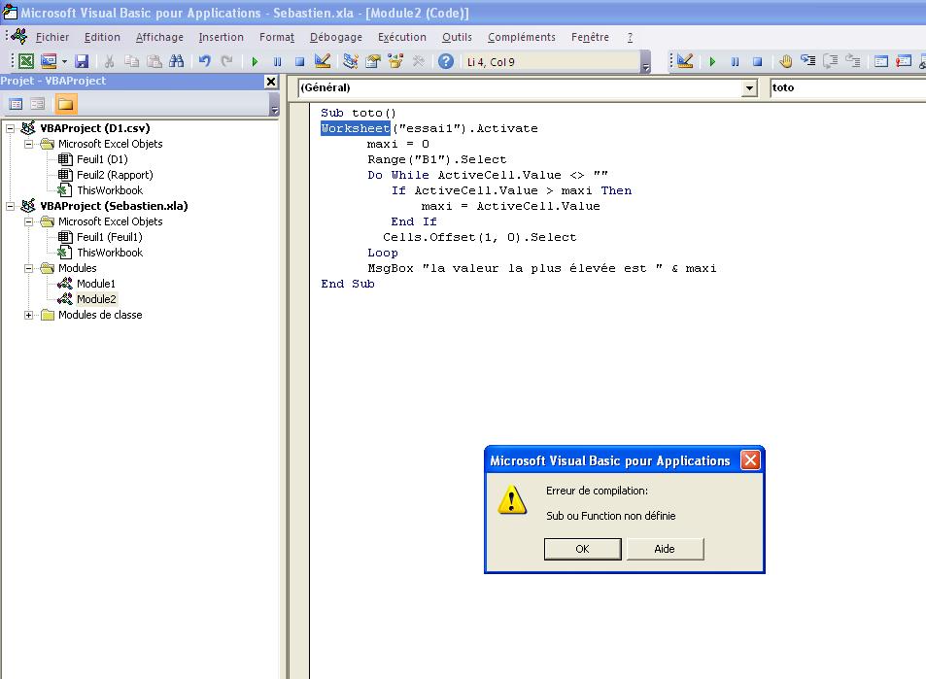Image resolution: width=926 pixels, height=679 pixels.
Task: Click the View Microsoft Excel icon
Action: tap(26, 61)
